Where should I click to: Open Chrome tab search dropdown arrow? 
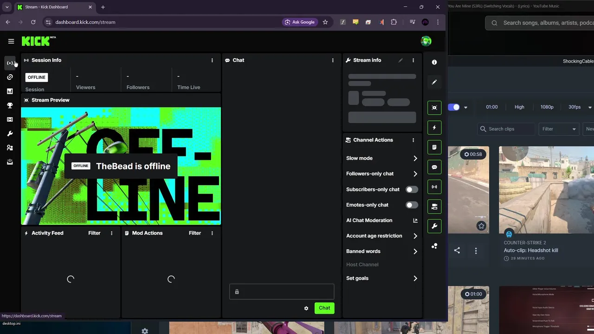click(x=7, y=7)
